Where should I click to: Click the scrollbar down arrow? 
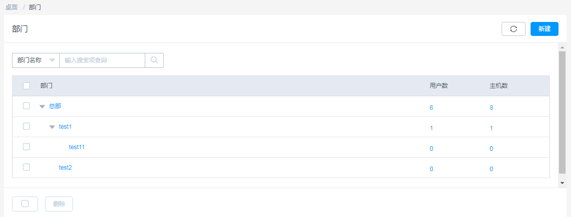562,183
